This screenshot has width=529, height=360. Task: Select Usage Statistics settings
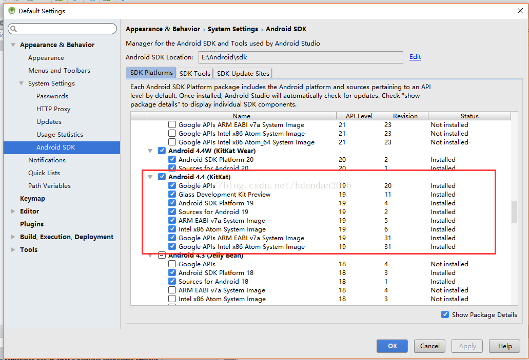60,134
